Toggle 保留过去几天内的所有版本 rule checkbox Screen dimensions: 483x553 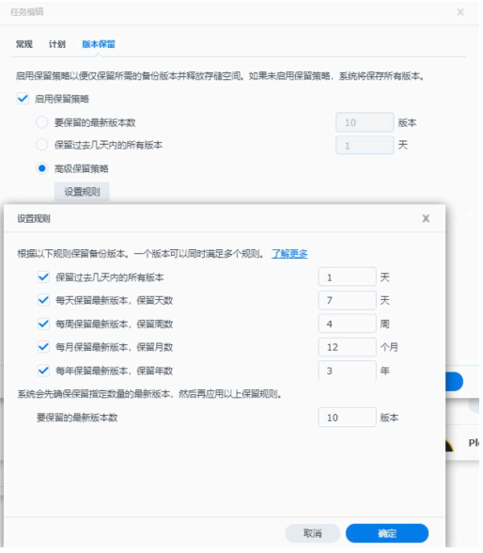43,277
